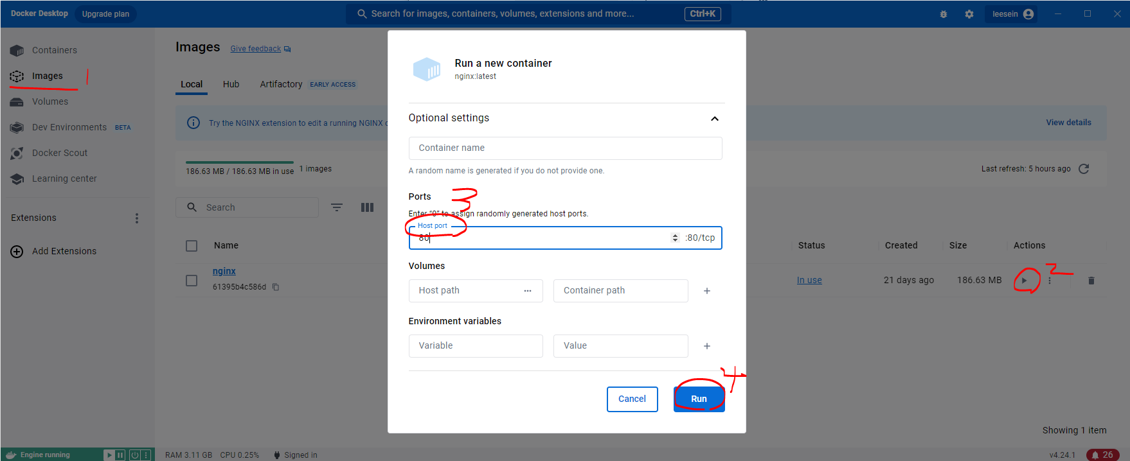Viewport: 1130px width, 461px height.
Task: Collapse the Optional settings section
Action: point(715,119)
